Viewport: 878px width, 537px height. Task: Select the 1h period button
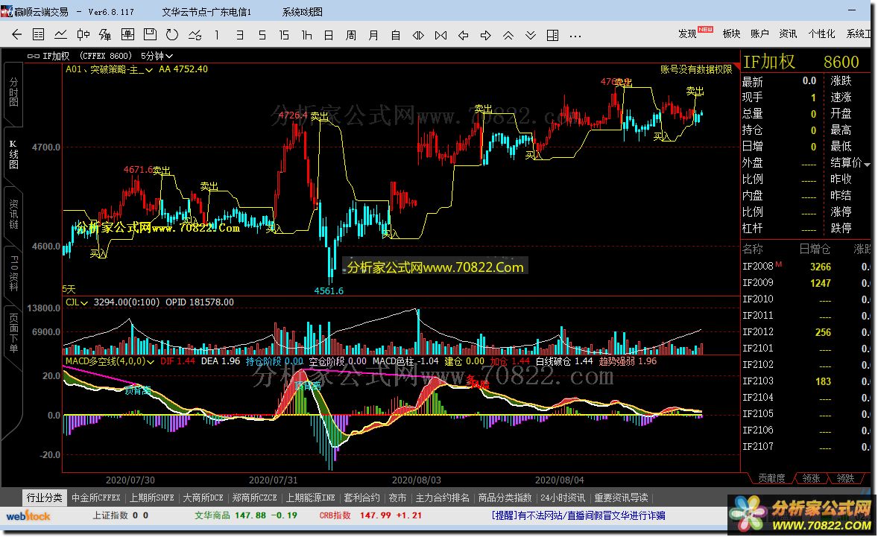306,35
